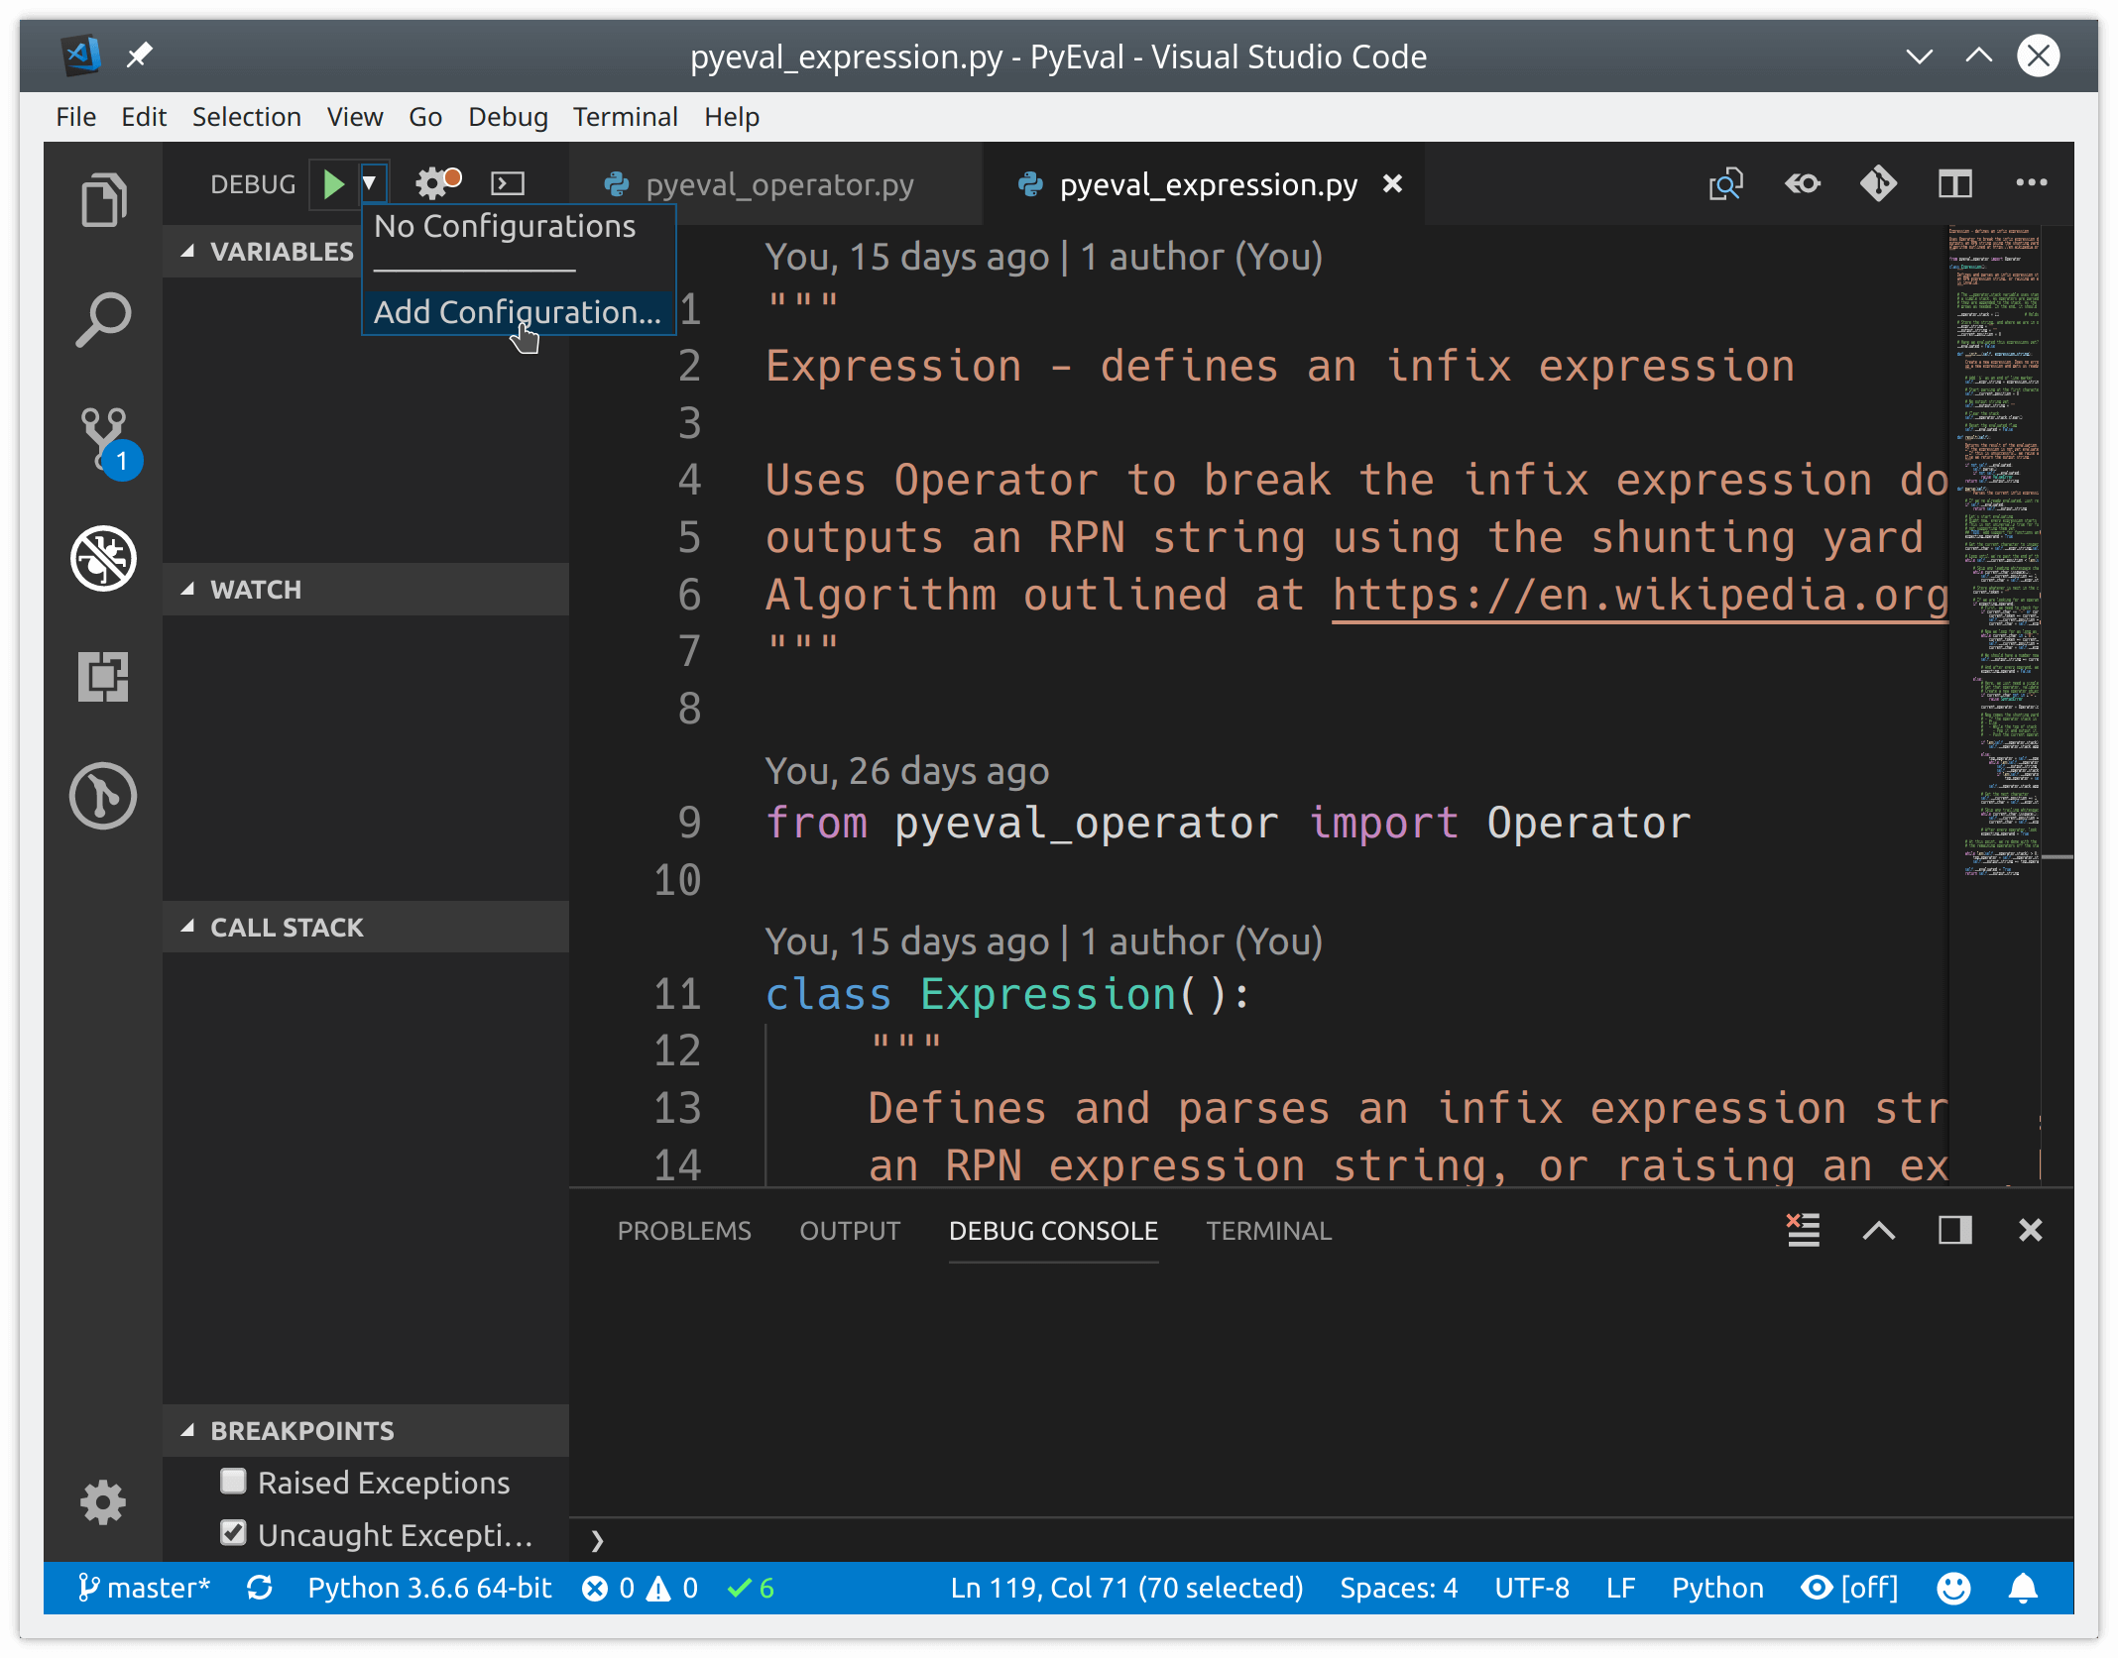Select Add Configuration from dropdown

[518, 311]
